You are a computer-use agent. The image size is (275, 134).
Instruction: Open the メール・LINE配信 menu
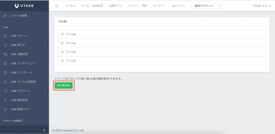point(92,6)
